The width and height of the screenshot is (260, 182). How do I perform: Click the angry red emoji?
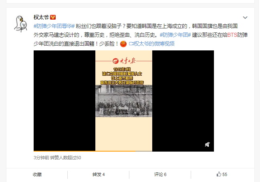tap(123, 44)
